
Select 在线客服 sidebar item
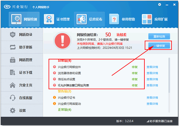(22, 98)
